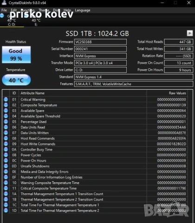195x223 pixels.
Task: Click status circle for Composite Temperature row
Action: click(x=6, y=105)
